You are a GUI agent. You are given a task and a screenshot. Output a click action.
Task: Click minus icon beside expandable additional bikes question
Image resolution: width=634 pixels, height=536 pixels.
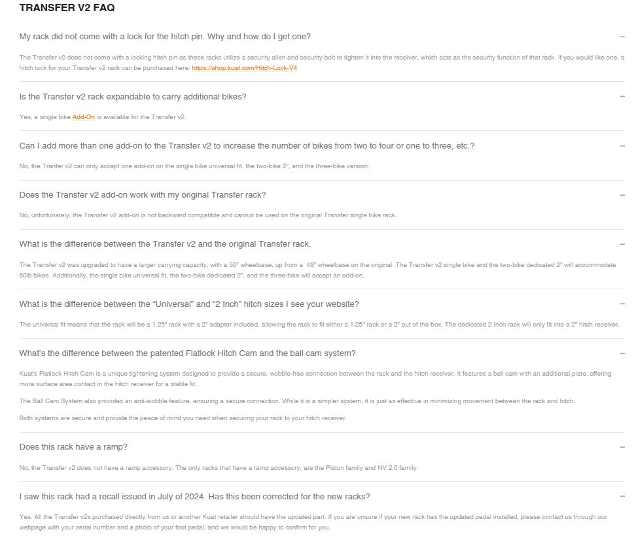(x=622, y=97)
